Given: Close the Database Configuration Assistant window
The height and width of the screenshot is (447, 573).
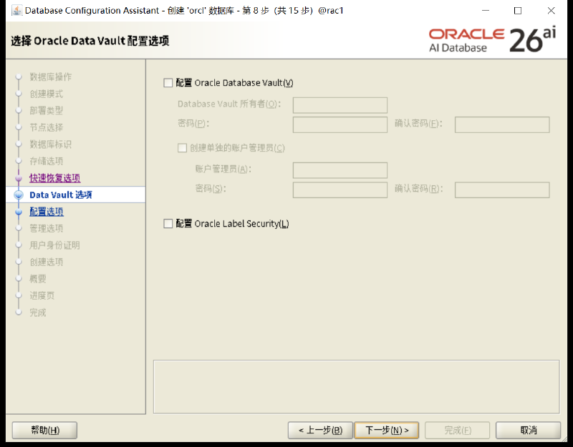Looking at the screenshot, I should [551, 11].
